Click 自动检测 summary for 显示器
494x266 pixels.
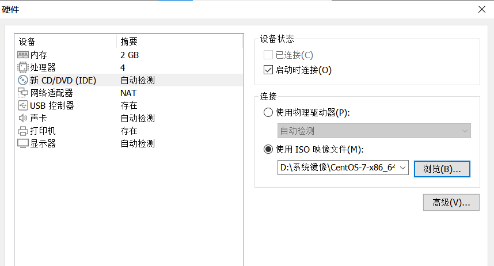coord(138,143)
